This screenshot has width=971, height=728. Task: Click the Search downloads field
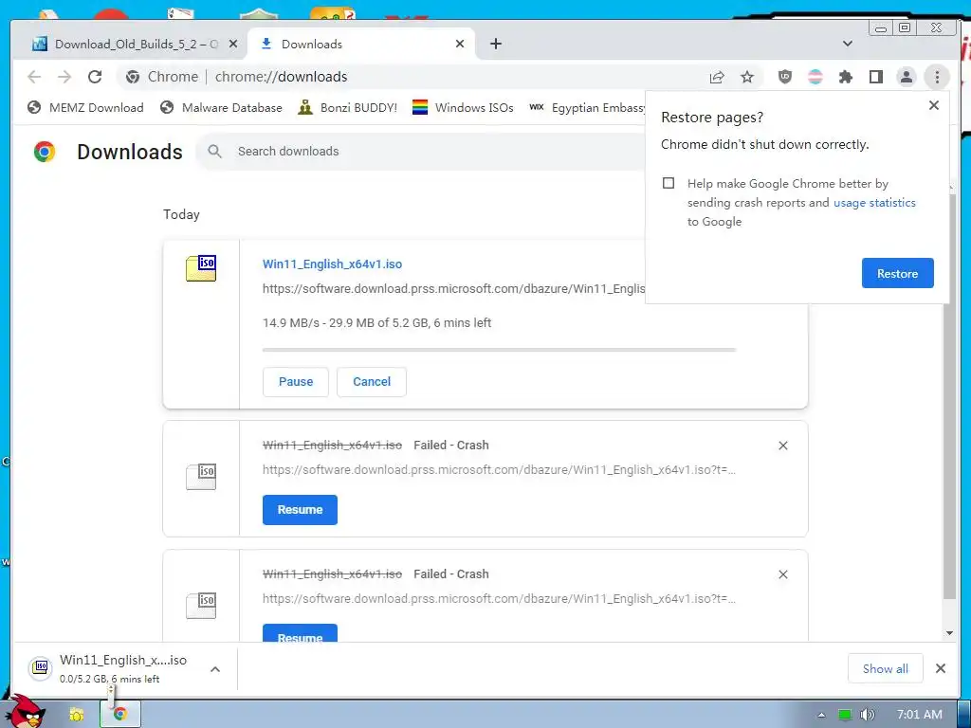point(421,152)
